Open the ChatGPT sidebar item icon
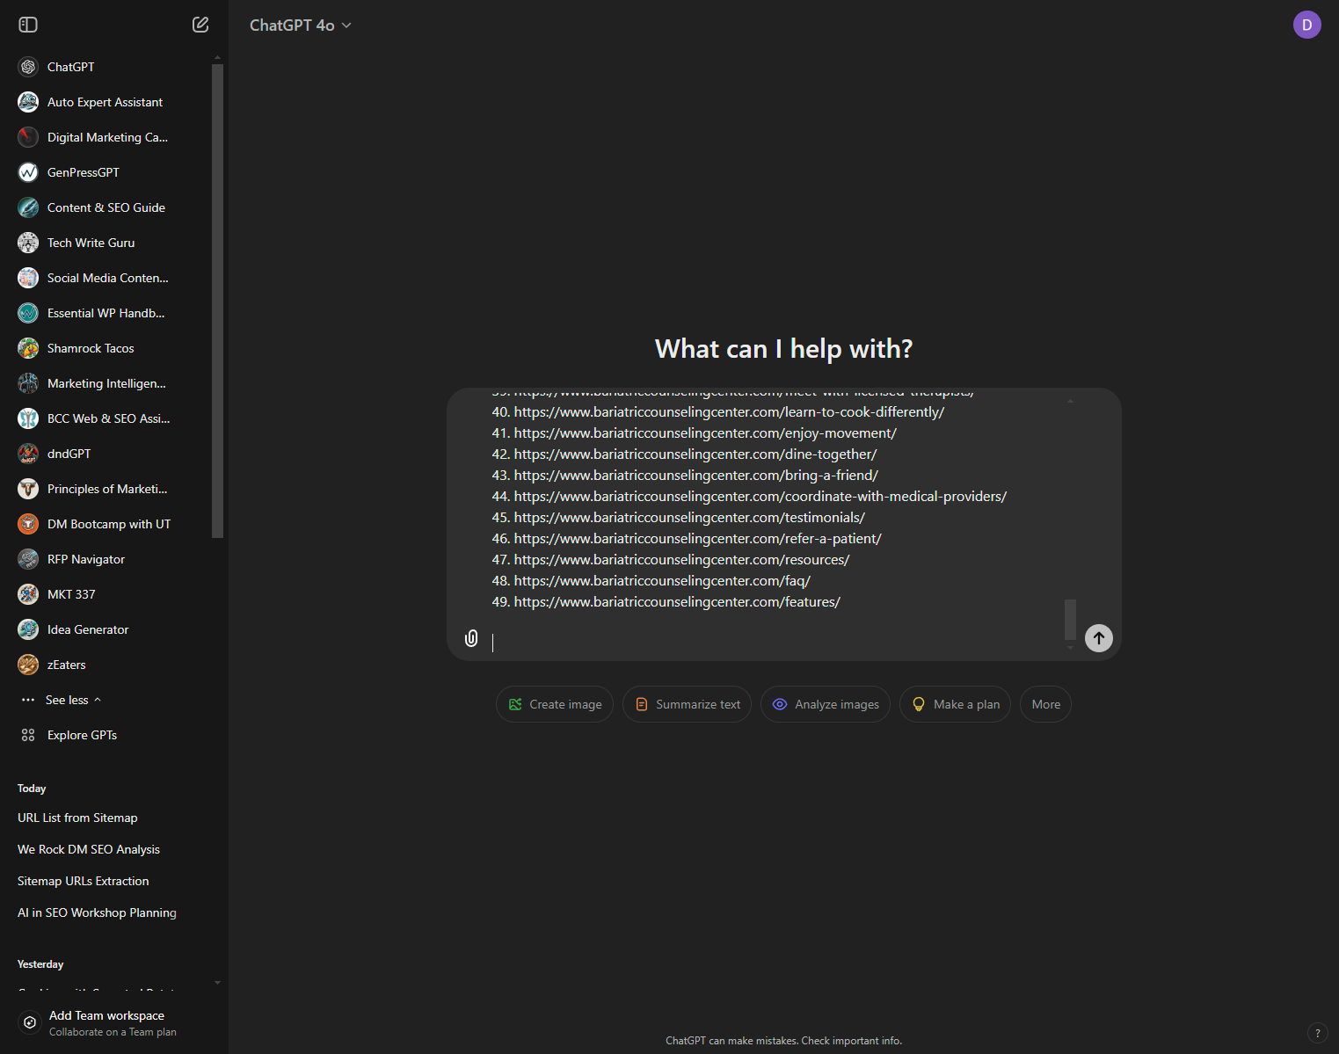Screen dimensions: 1339x1054 click(28, 67)
